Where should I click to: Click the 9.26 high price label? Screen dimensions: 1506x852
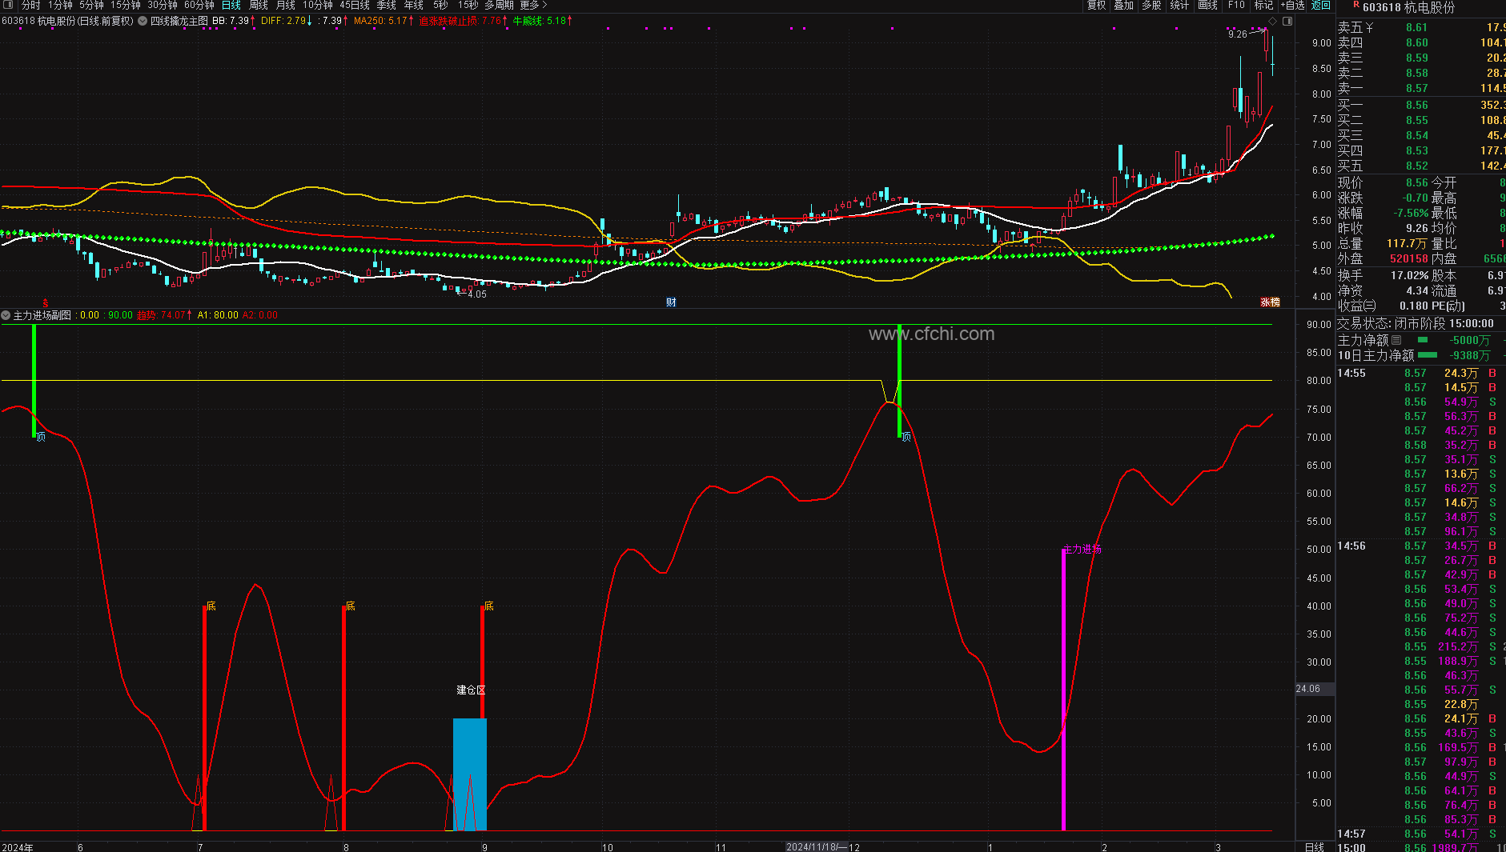(x=1237, y=34)
